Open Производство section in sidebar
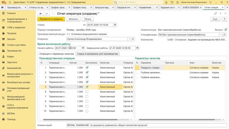 tap(14, 51)
